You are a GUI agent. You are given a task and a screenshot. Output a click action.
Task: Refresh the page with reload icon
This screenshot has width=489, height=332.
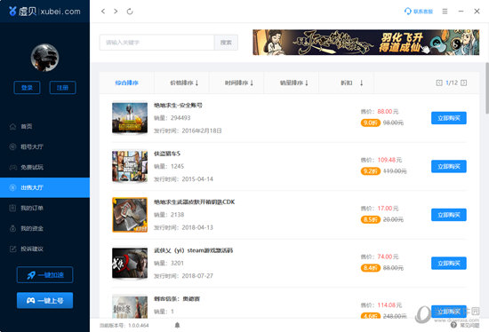pyautogui.click(x=130, y=12)
